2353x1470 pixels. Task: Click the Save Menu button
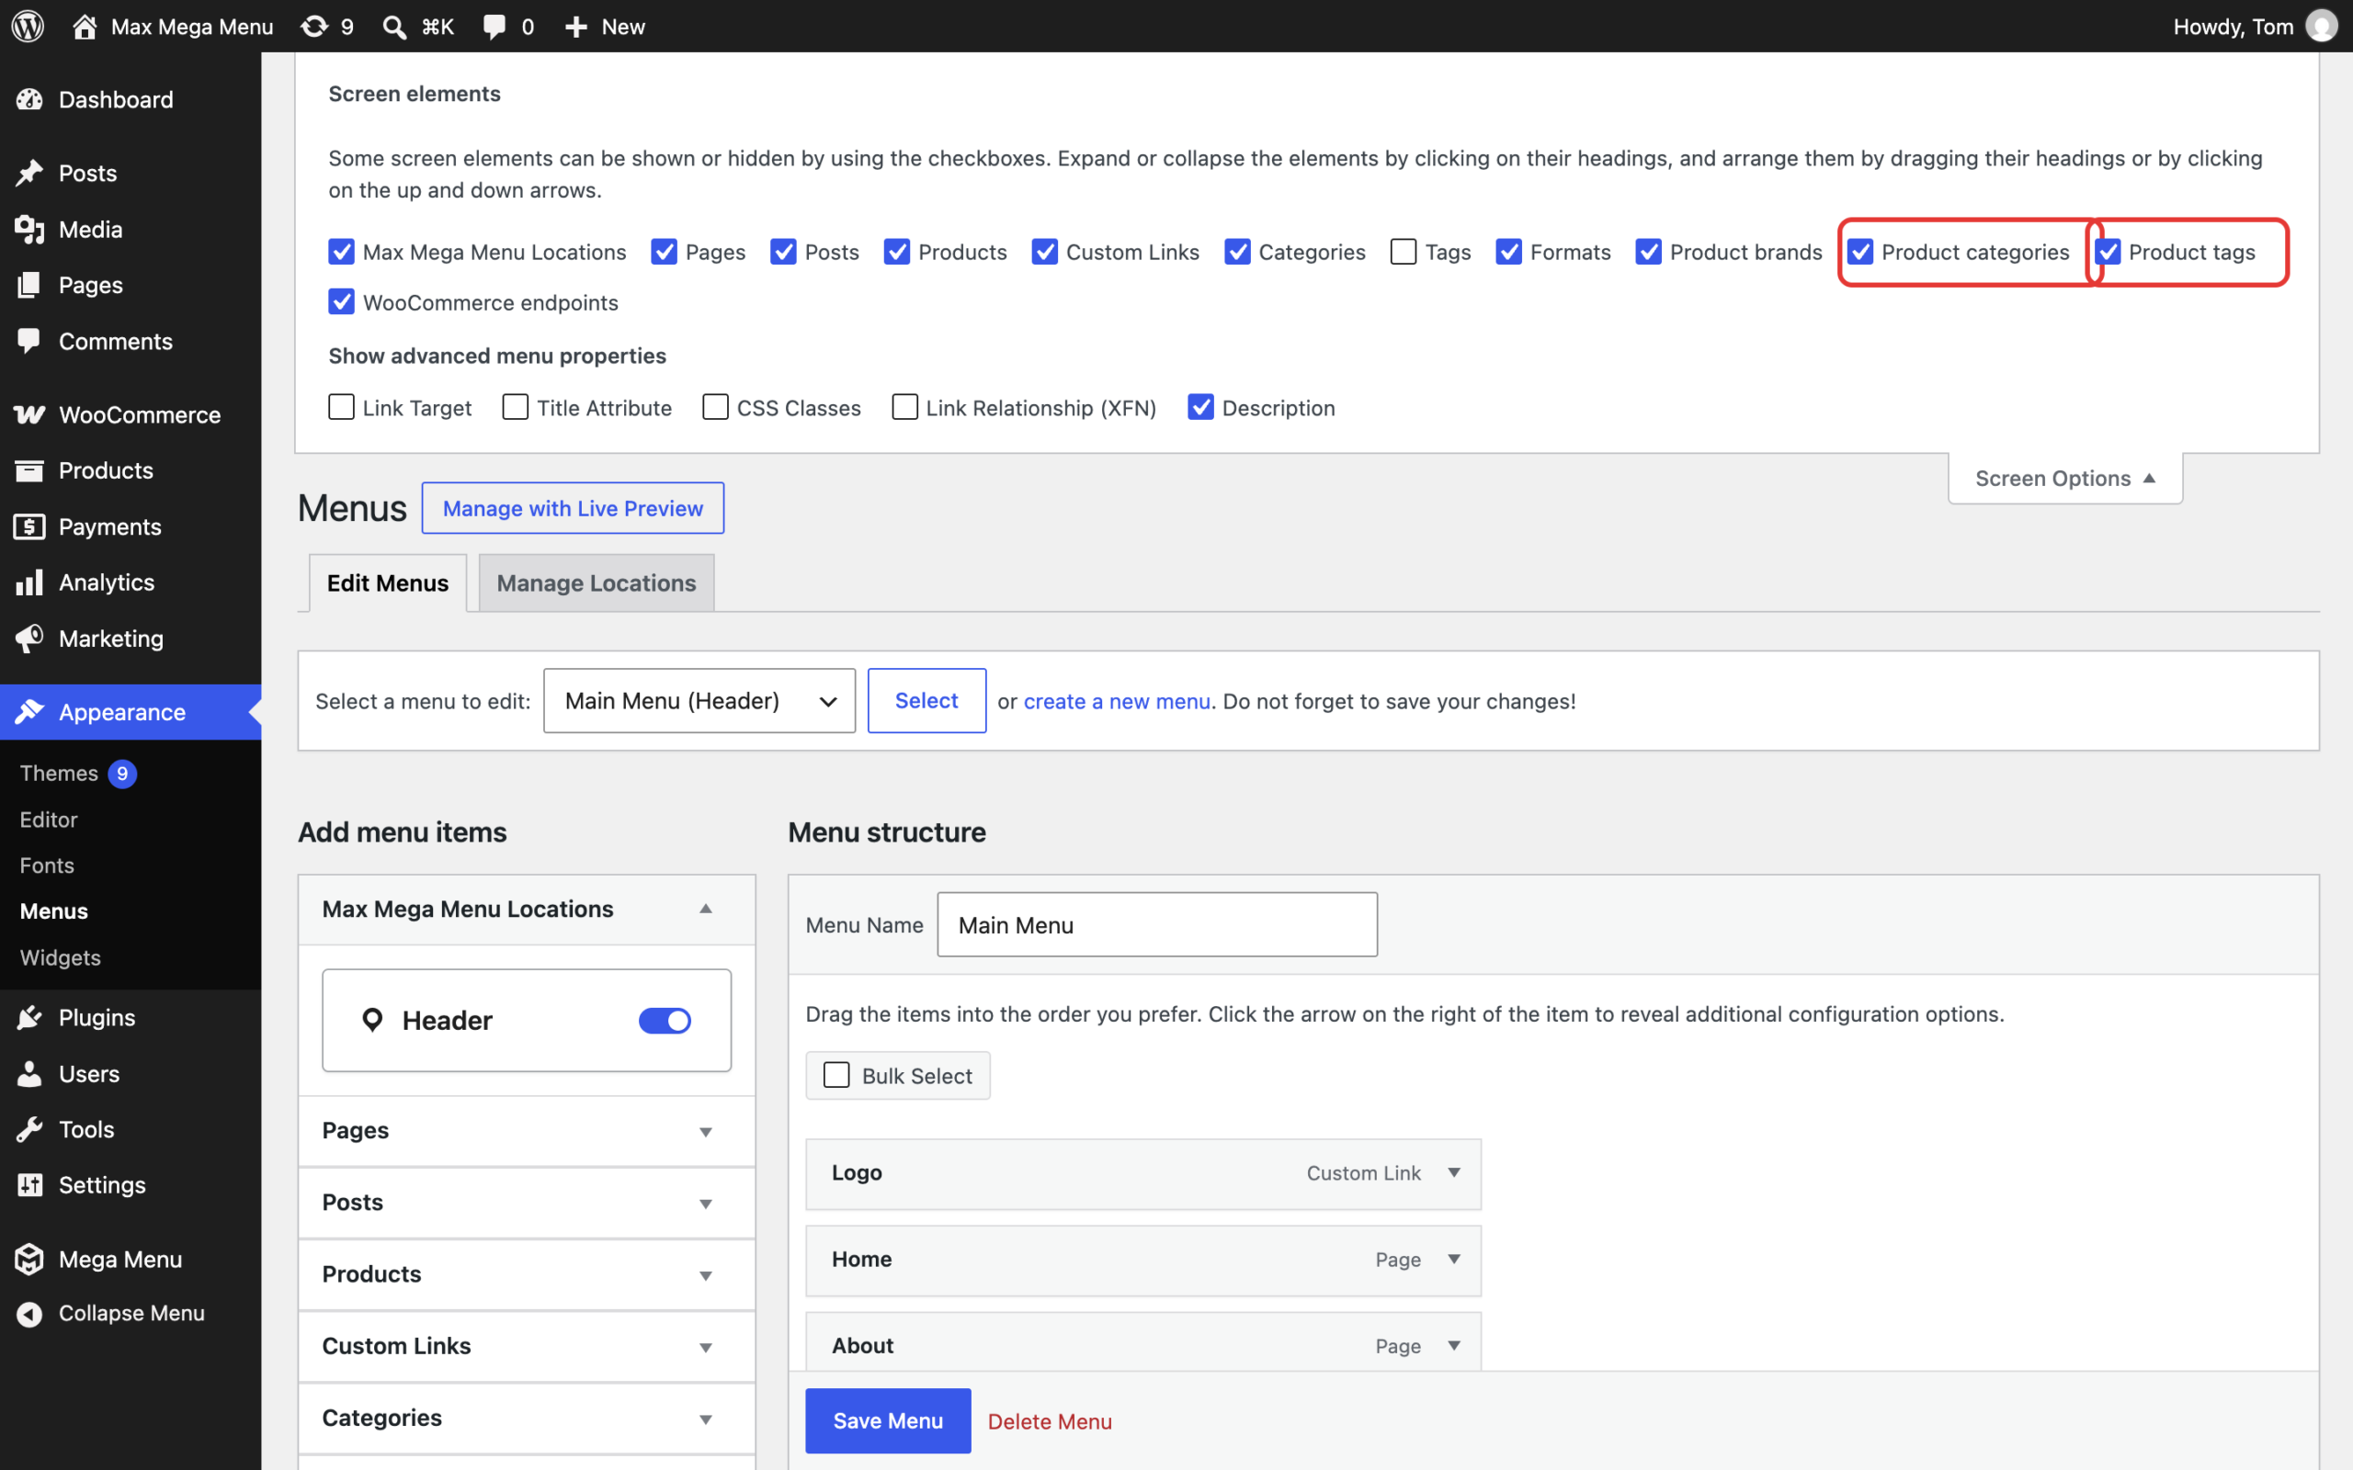coord(888,1420)
